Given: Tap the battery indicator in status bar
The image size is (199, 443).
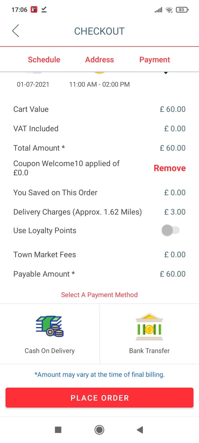Looking at the screenshot, I should tap(182, 10).
